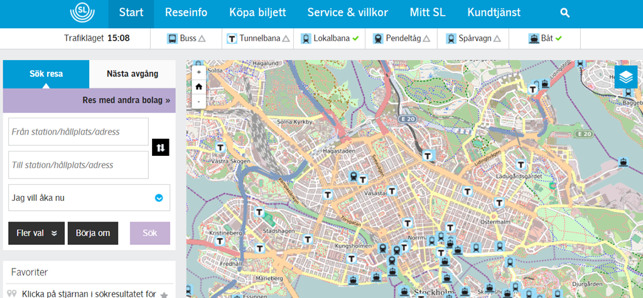Select the metro T marker above Västra Skogen
The height and width of the screenshot is (298, 643).
(x=220, y=147)
